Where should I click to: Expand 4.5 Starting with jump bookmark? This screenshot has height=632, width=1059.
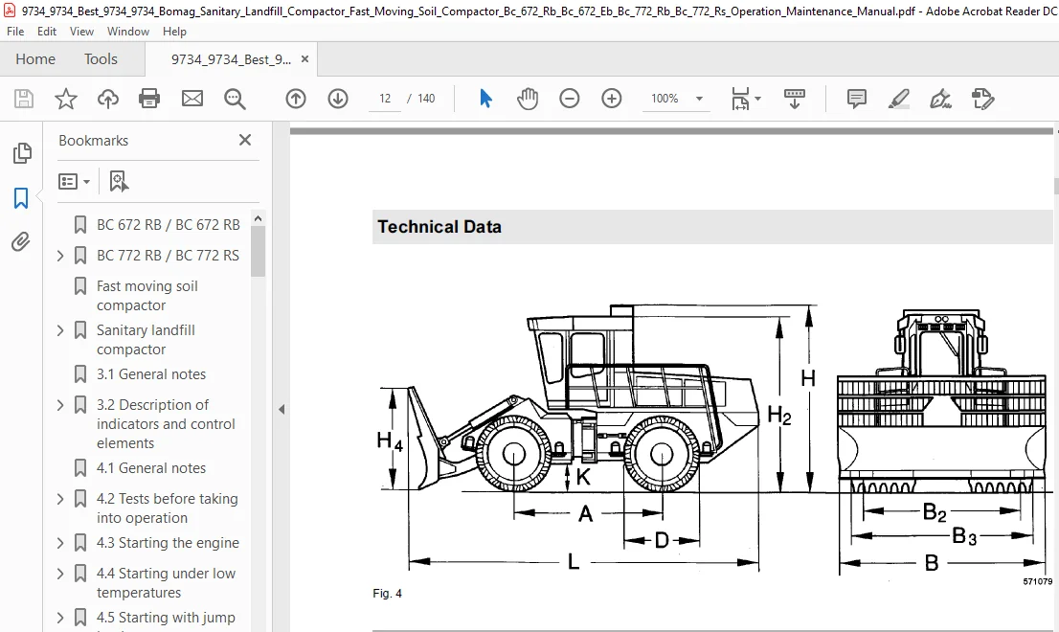click(x=60, y=618)
